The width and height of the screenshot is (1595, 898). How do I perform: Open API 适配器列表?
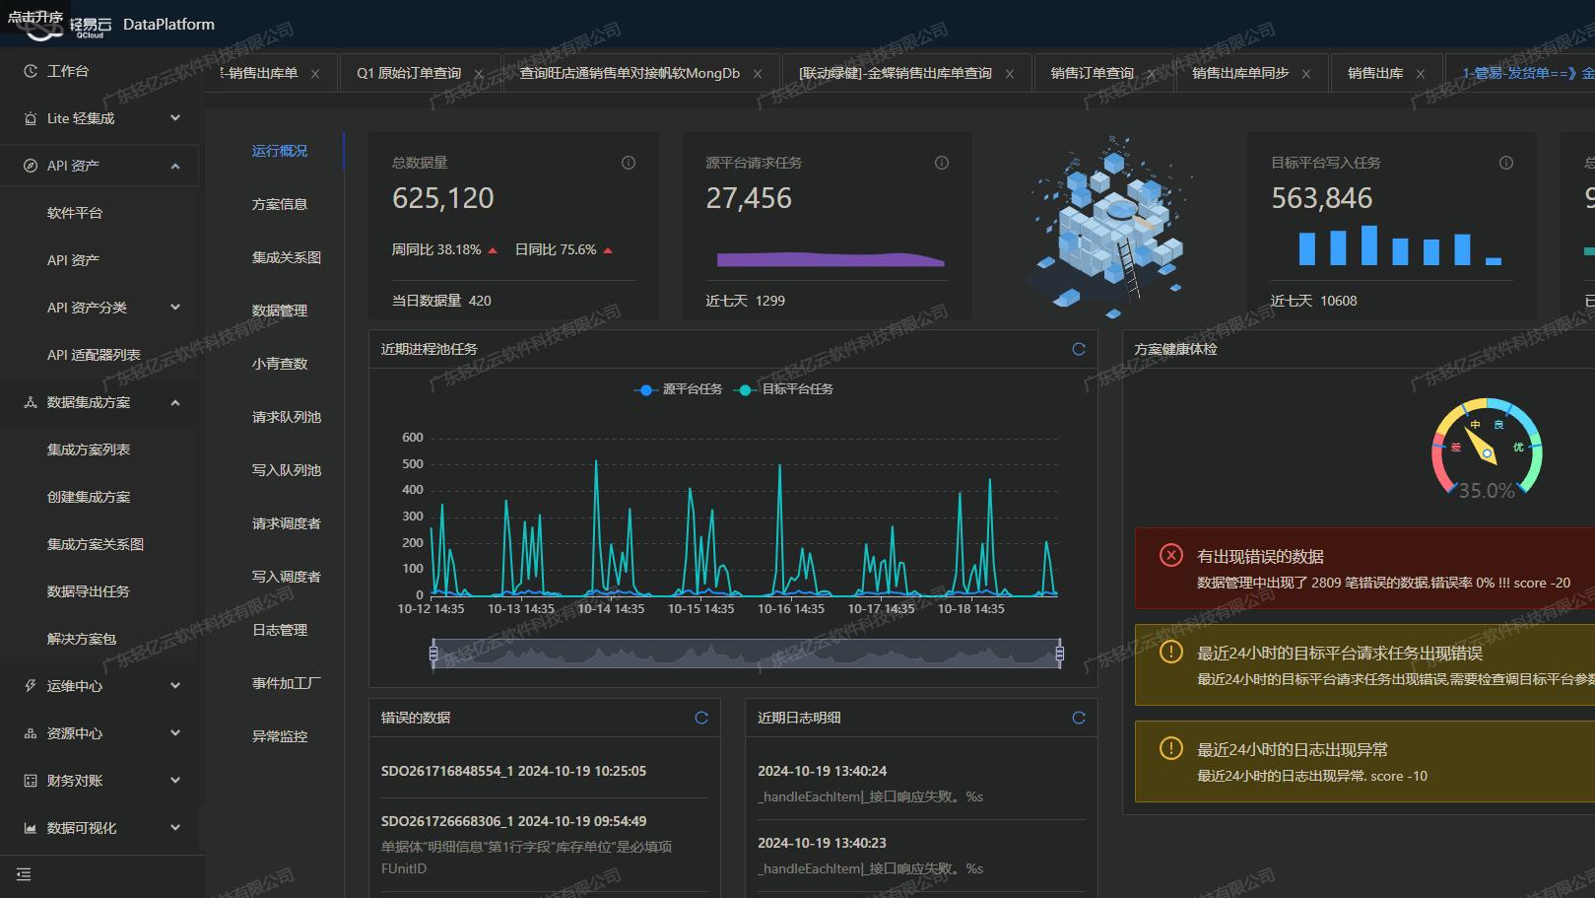pyautogui.click(x=94, y=355)
